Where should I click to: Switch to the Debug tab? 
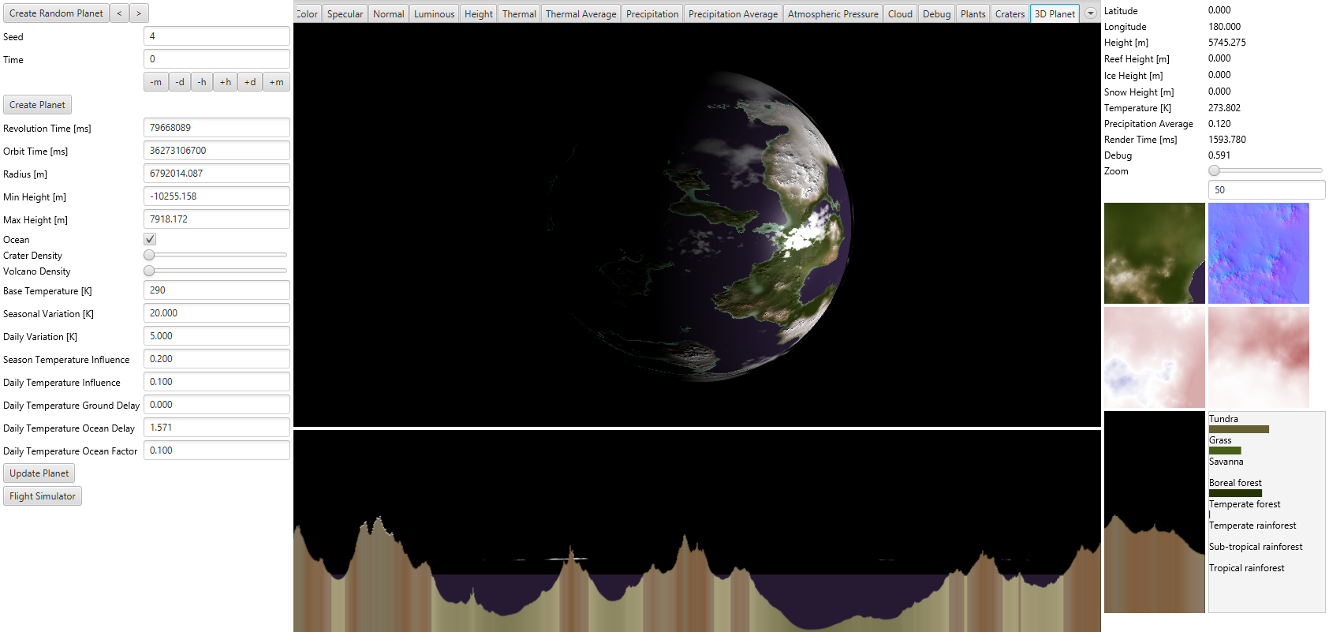937,14
